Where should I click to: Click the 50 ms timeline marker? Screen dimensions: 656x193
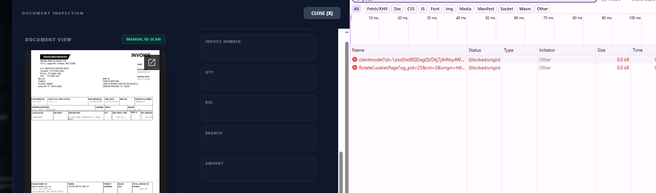pos(490,18)
